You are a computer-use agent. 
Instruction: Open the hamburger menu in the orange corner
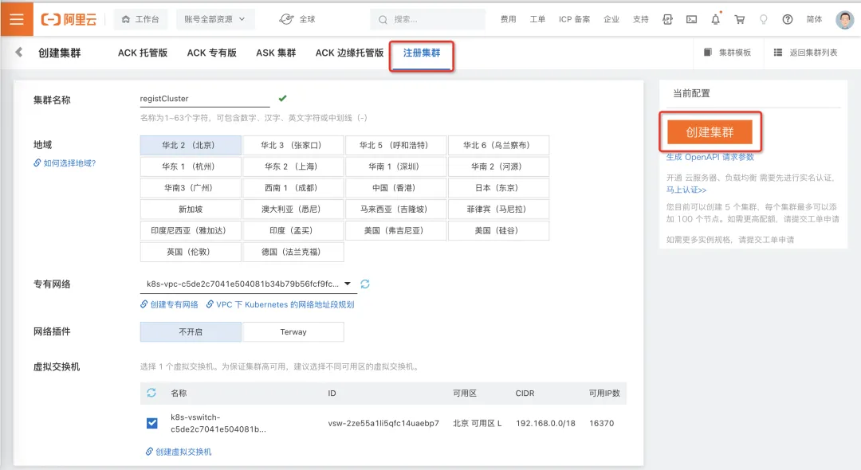[x=17, y=19]
